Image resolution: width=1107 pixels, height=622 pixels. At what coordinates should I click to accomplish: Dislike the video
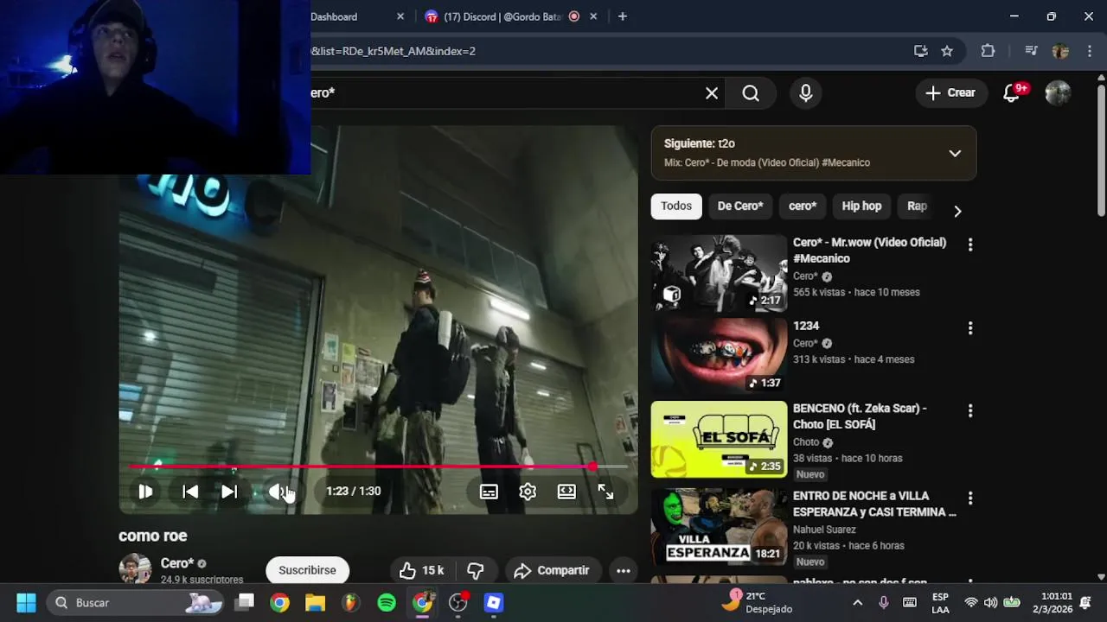pyautogui.click(x=476, y=570)
